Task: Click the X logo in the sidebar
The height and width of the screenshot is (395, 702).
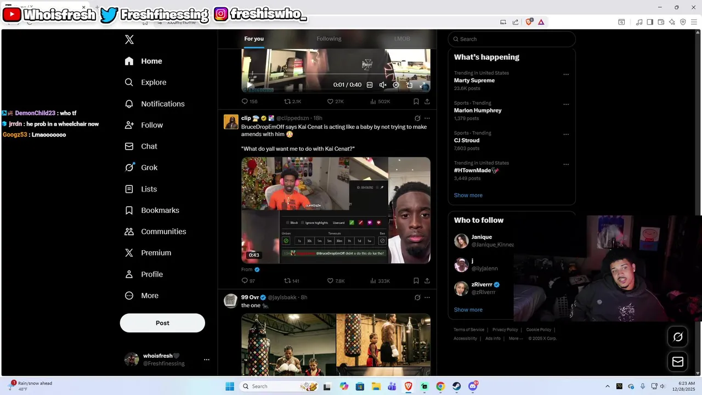Action: (x=129, y=39)
